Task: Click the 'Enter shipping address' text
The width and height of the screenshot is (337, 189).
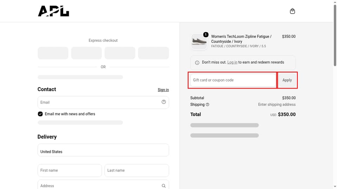Action: [x=277, y=105]
